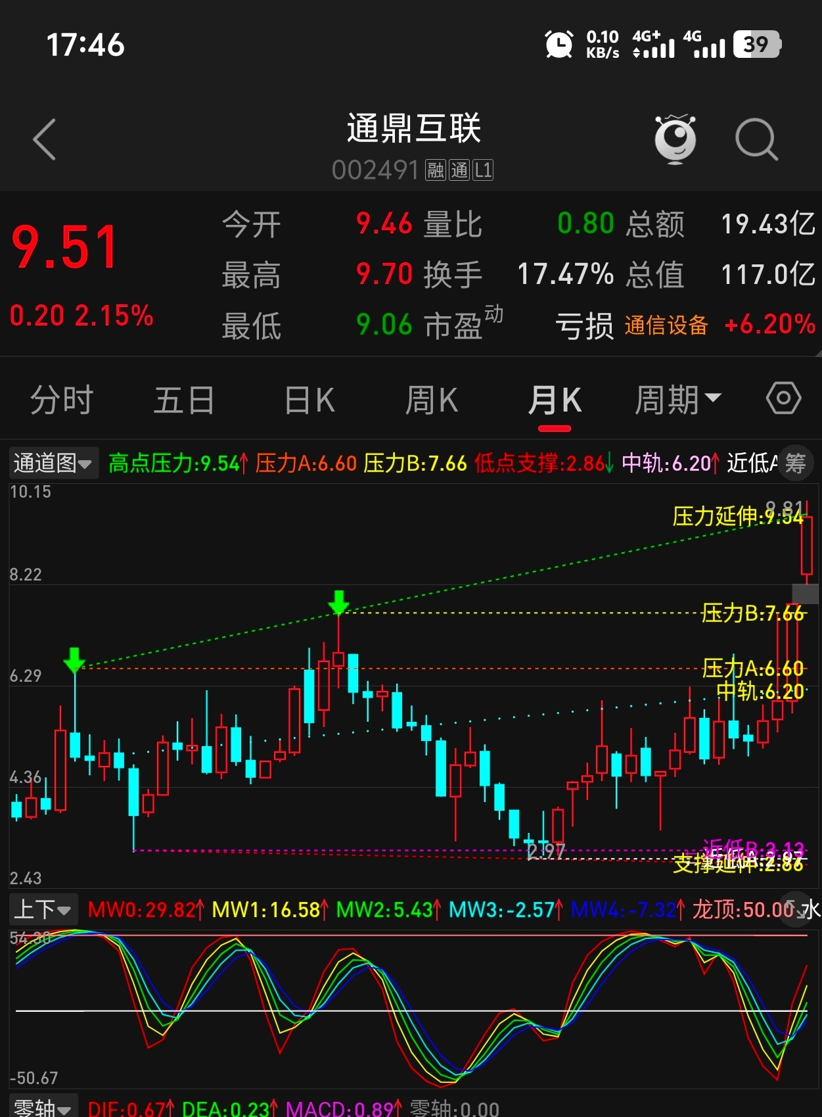The image size is (822, 1117).
Task: Tap the 压力延伸:9.54 chart label
Action: tap(738, 517)
